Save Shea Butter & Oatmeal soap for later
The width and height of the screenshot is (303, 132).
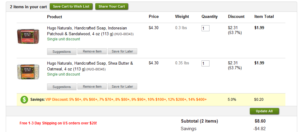[122, 86]
